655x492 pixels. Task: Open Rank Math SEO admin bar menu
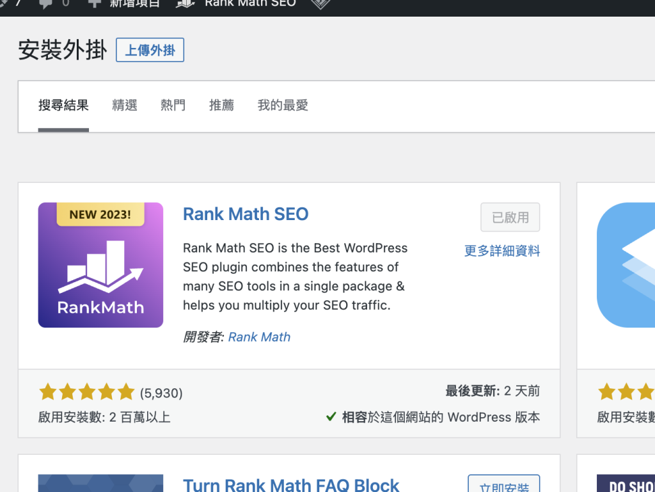tap(236, 4)
